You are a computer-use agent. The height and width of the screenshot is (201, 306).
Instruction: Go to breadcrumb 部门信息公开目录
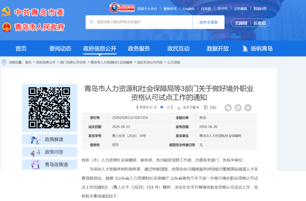coord(73,62)
